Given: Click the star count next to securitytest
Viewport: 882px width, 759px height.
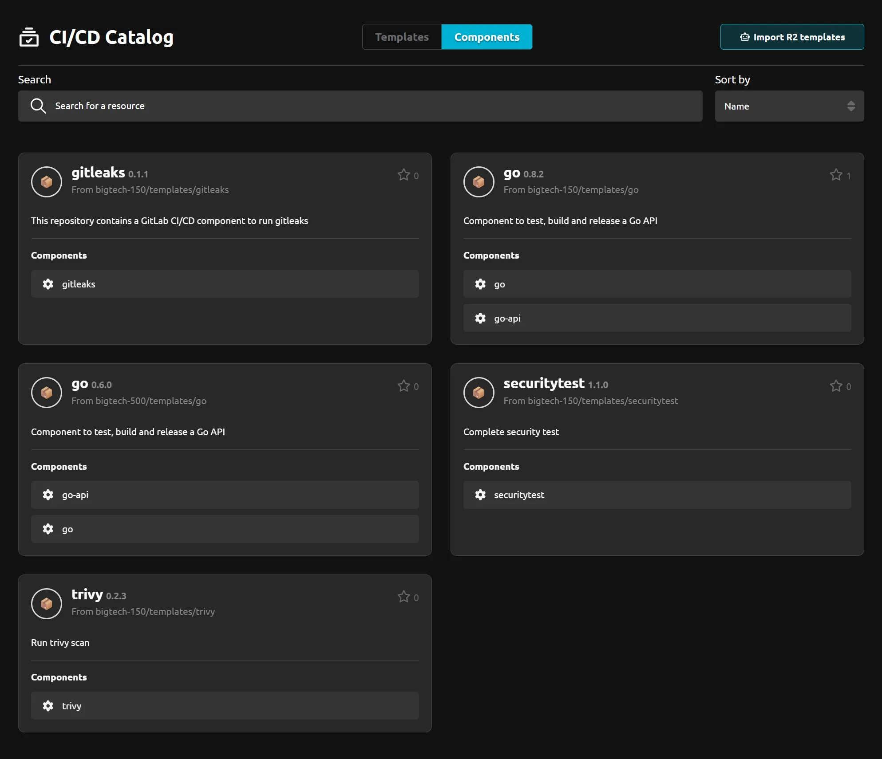Looking at the screenshot, I should (849, 386).
